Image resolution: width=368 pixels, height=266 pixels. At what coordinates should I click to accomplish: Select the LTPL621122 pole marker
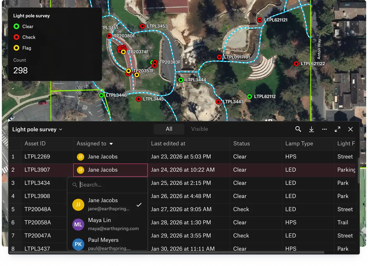[296, 64]
